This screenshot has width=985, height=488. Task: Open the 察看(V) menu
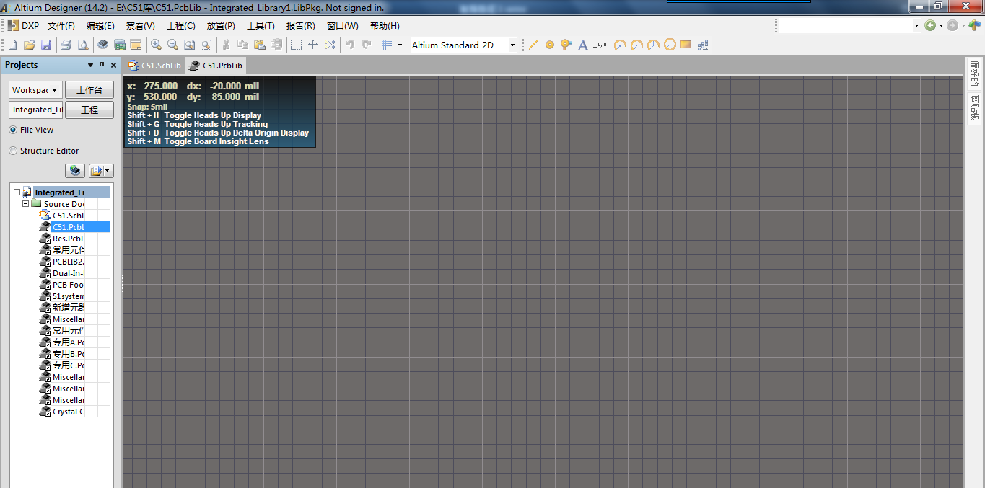[x=140, y=25]
